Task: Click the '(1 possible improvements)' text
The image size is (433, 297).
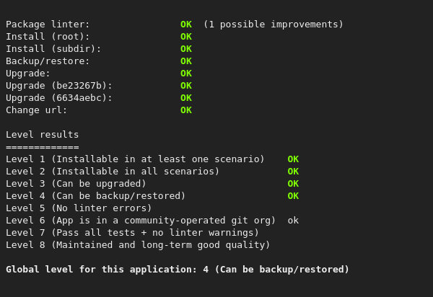Action: 274,25
